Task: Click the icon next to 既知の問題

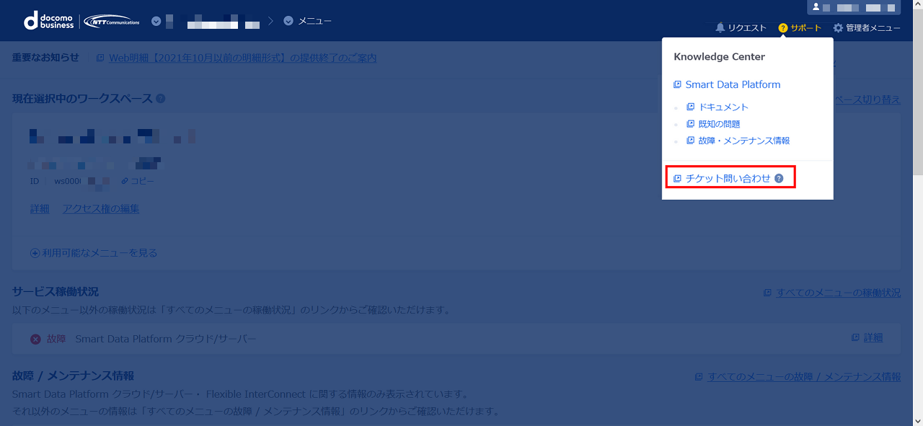Action: 691,124
